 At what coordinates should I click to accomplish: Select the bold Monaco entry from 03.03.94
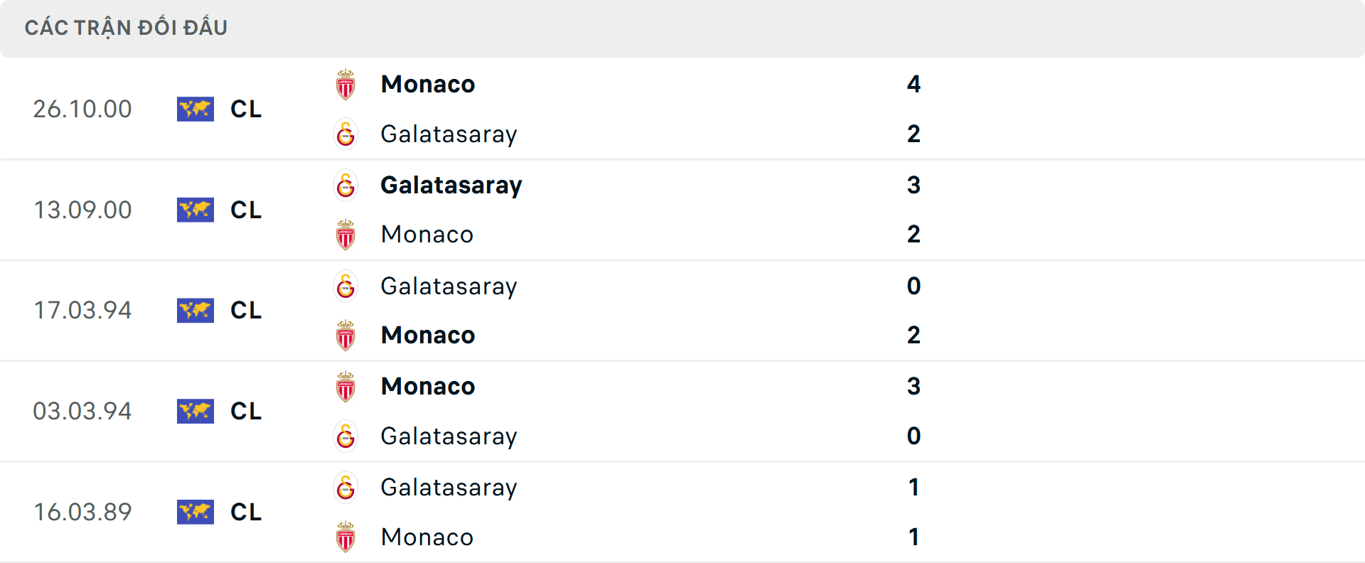pyautogui.click(x=427, y=386)
